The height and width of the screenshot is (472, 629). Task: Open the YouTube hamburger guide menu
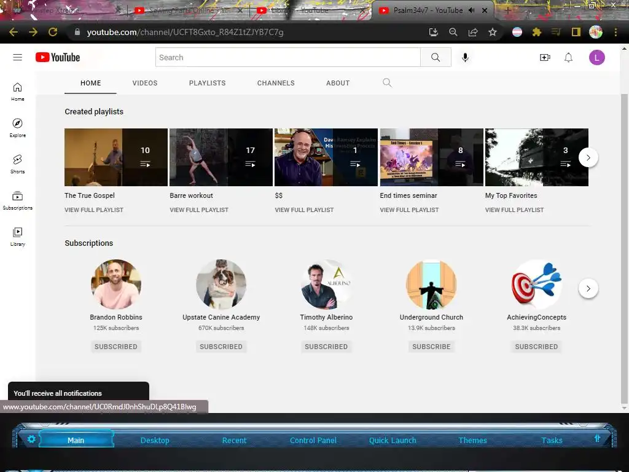tap(18, 57)
